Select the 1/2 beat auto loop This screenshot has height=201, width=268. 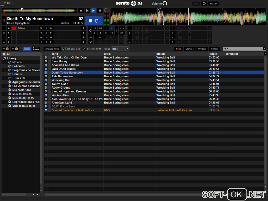[106, 28]
